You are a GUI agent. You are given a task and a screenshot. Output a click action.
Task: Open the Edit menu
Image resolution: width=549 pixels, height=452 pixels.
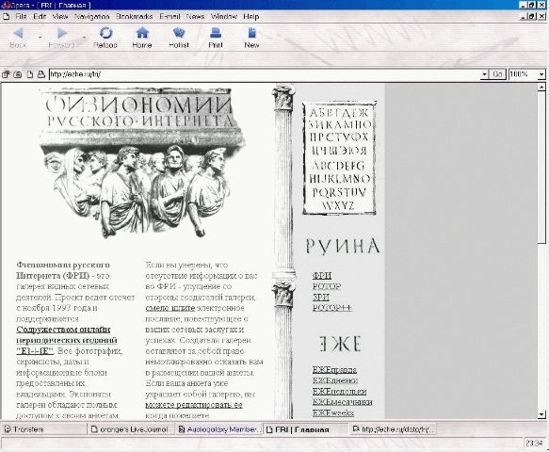[40, 16]
